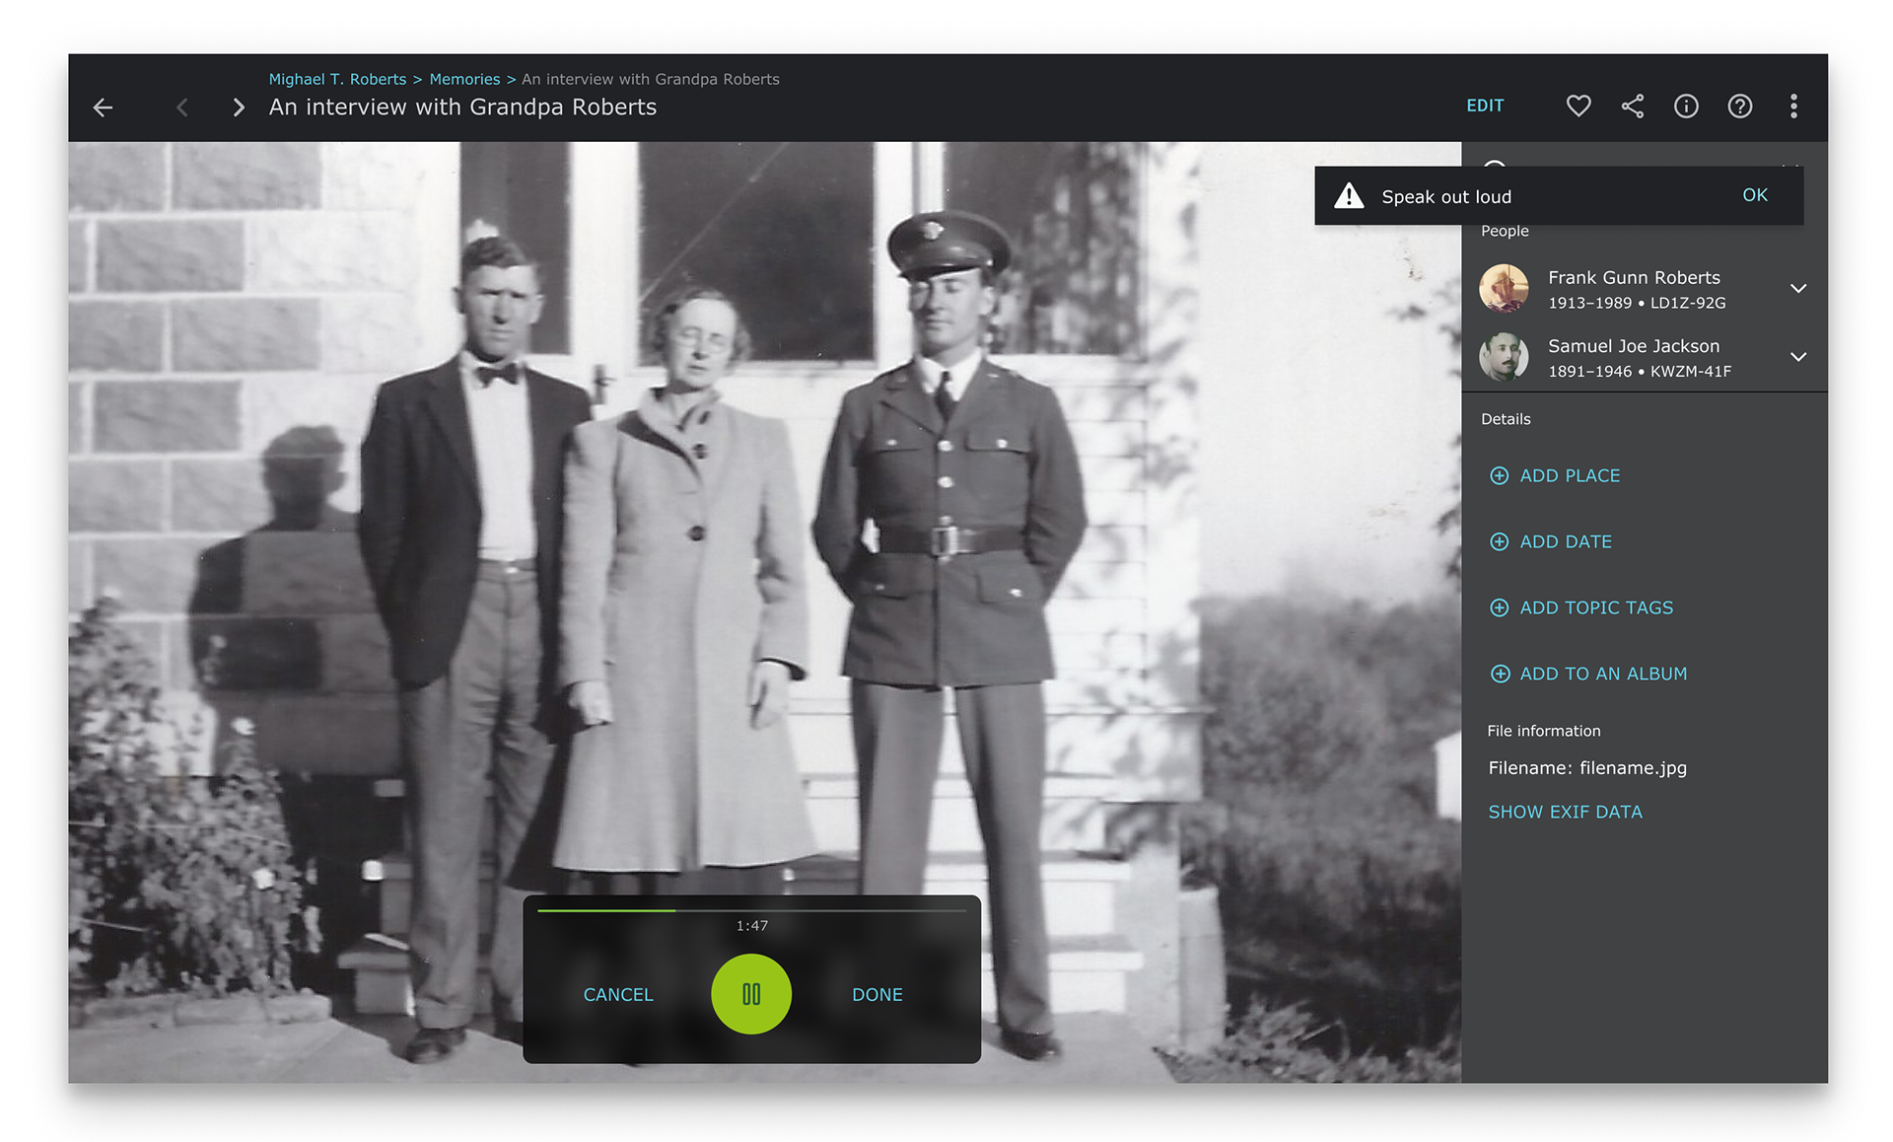Viewport: 1893px width, 1142px height.
Task: Open the Memories breadcrumb link
Action: (464, 79)
